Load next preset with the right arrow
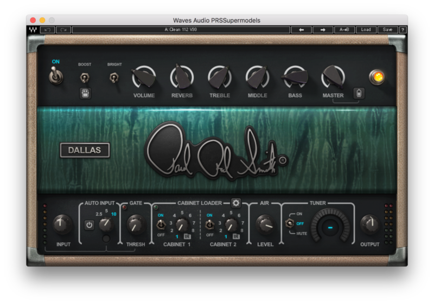 (x=323, y=30)
